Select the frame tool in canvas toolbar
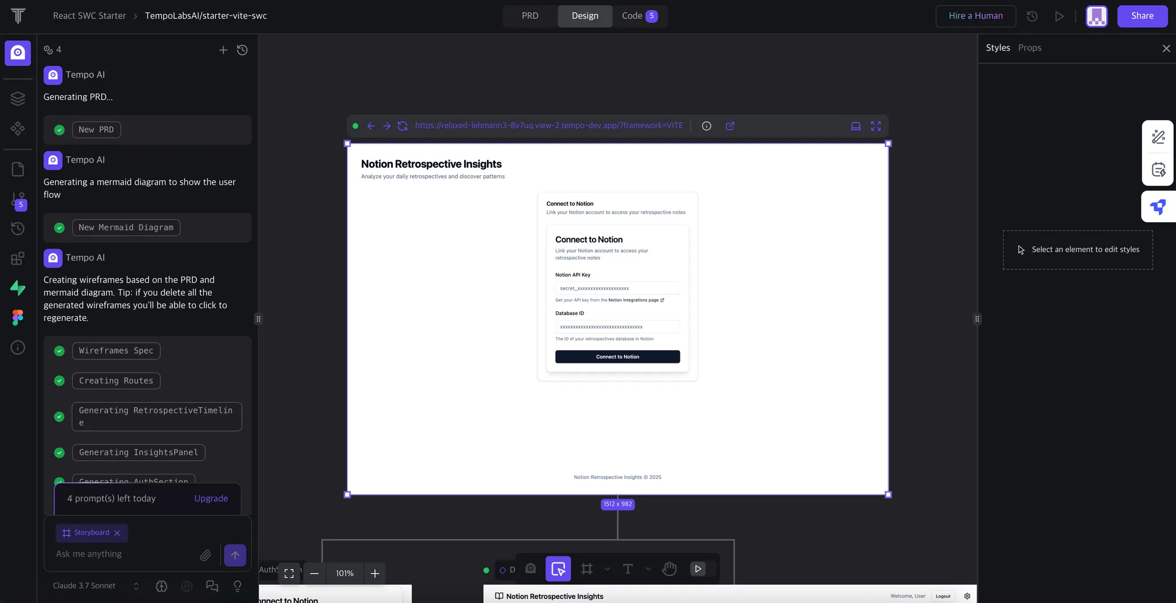 click(x=586, y=569)
